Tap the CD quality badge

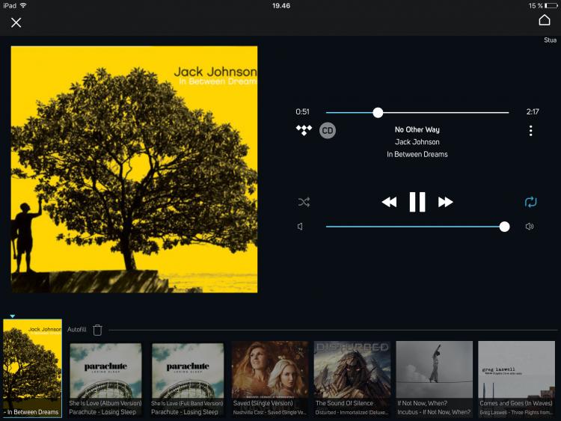[x=328, y=131]
